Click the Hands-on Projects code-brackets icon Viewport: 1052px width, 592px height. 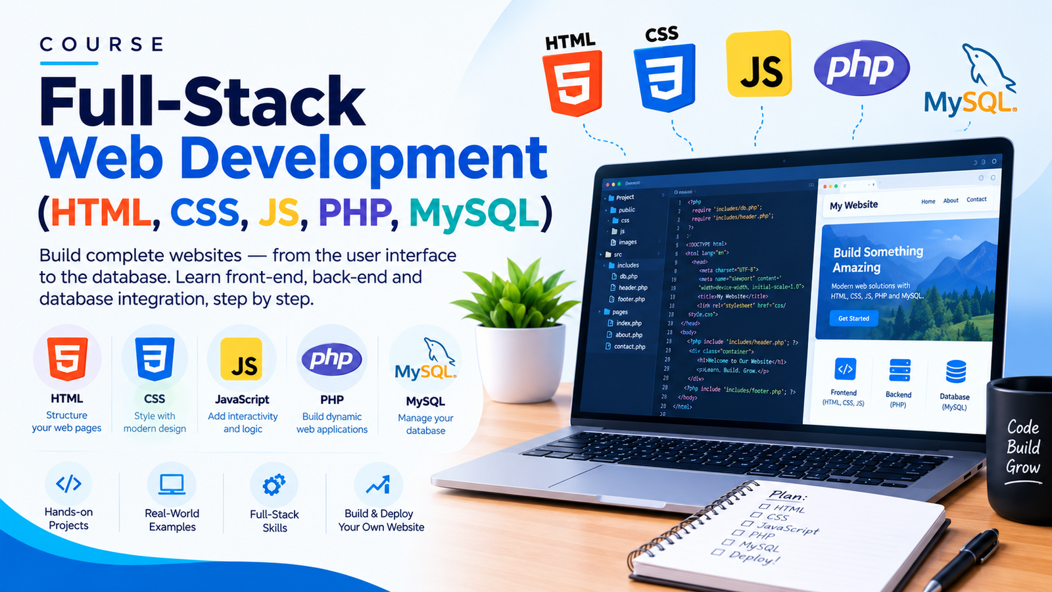click(x=68, y=484)
